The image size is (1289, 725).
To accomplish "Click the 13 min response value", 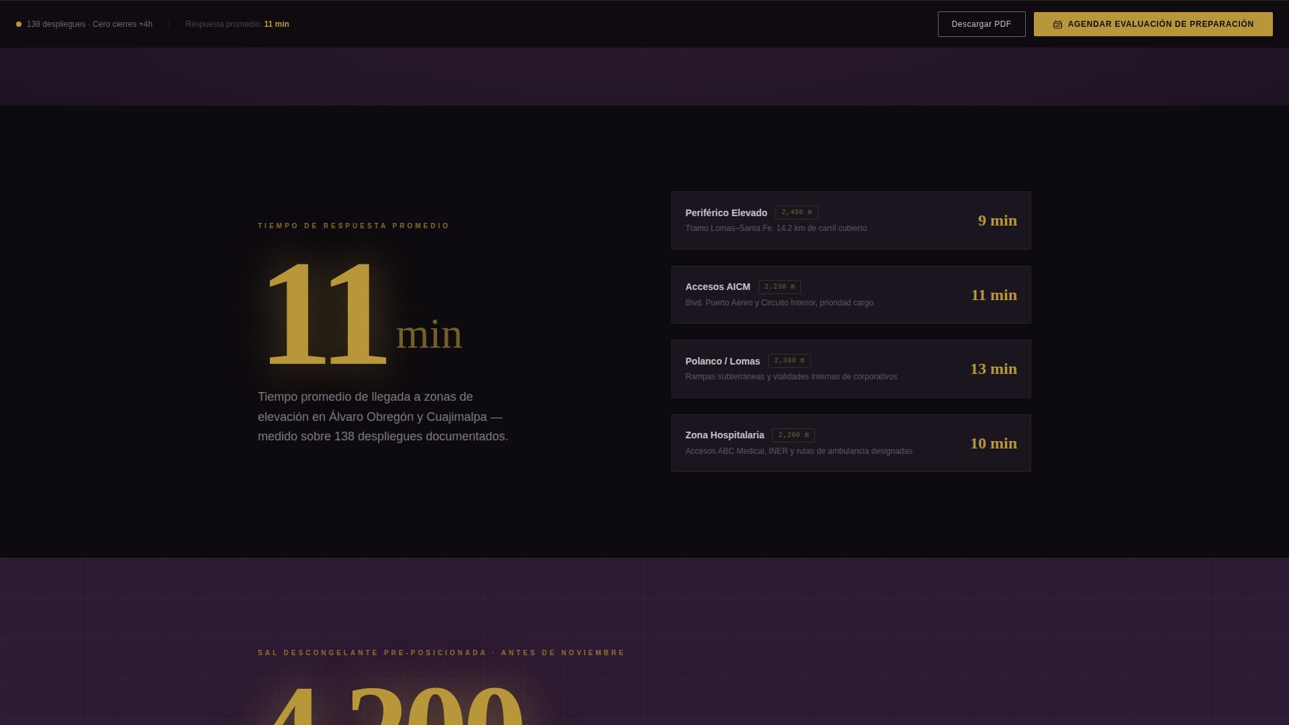I will click(x=993, y=369).
